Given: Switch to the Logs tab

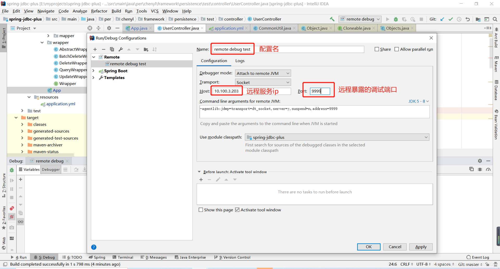Looking at the screenshot, I should coord(240,61).
